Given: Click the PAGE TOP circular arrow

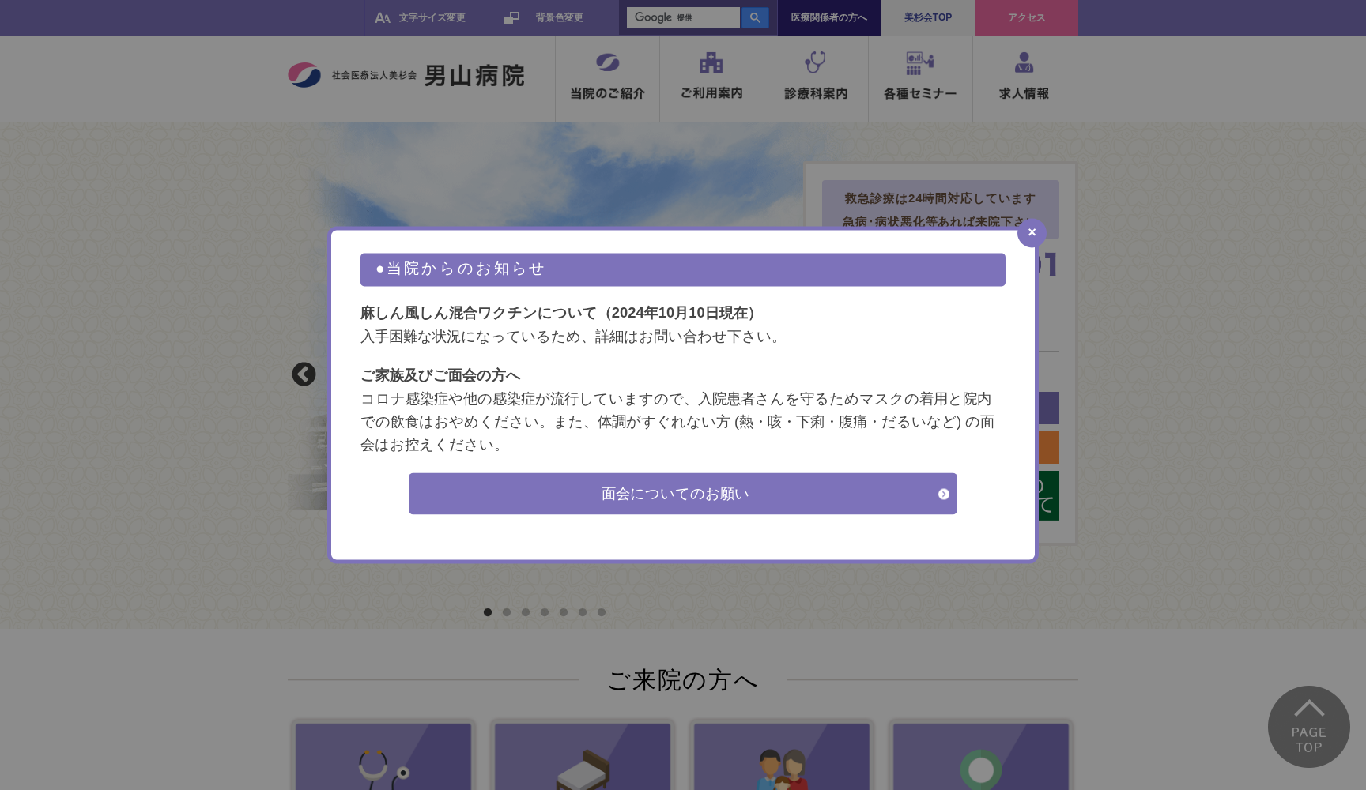Looking at the screenshot, I should point(1308,726).
